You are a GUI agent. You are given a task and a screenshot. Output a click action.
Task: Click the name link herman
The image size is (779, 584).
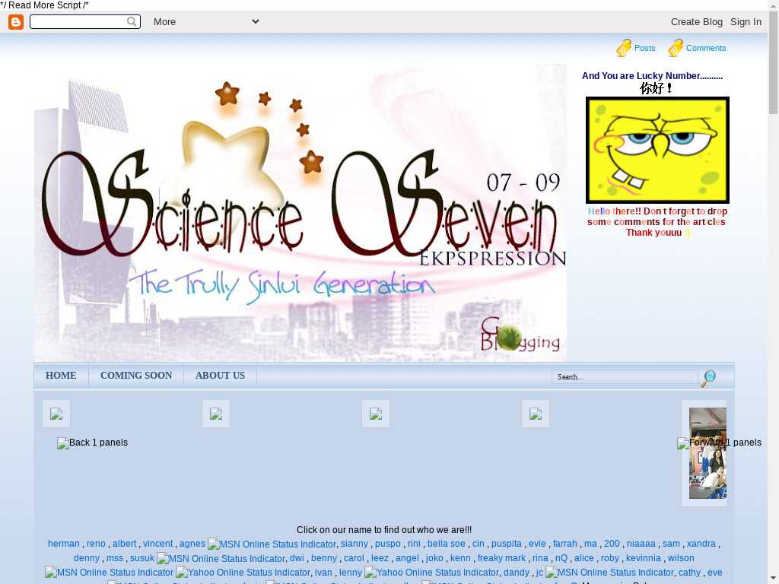63,544
